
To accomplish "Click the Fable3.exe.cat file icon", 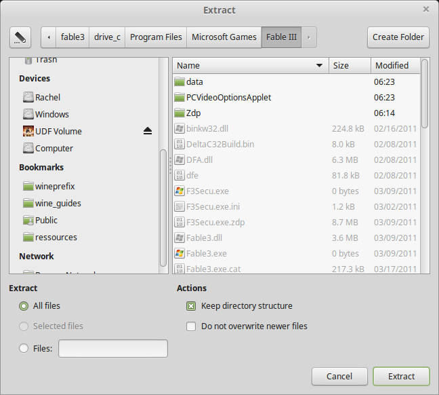I will pyautogui.click(x=179, y=269).
